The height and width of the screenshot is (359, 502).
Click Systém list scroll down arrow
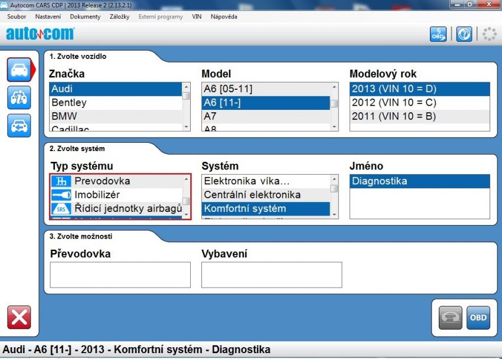click(x=334, y=215)
